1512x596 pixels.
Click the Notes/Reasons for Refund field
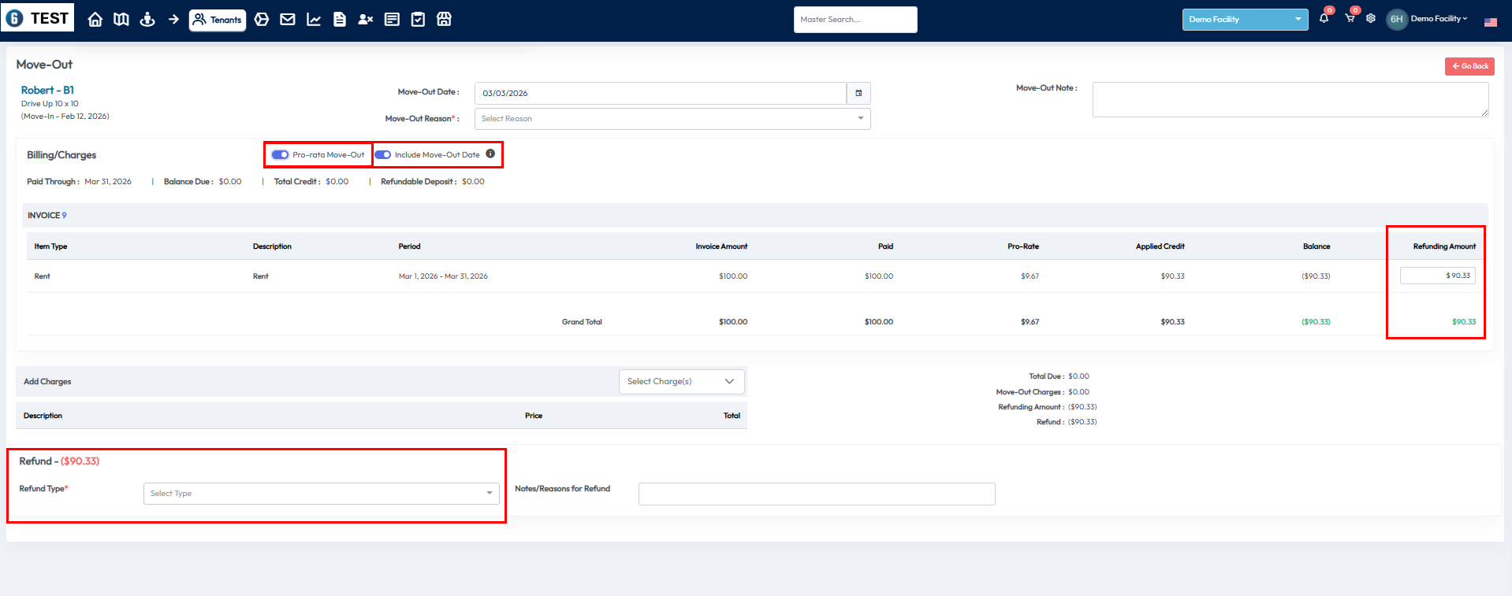click(816, 494)
